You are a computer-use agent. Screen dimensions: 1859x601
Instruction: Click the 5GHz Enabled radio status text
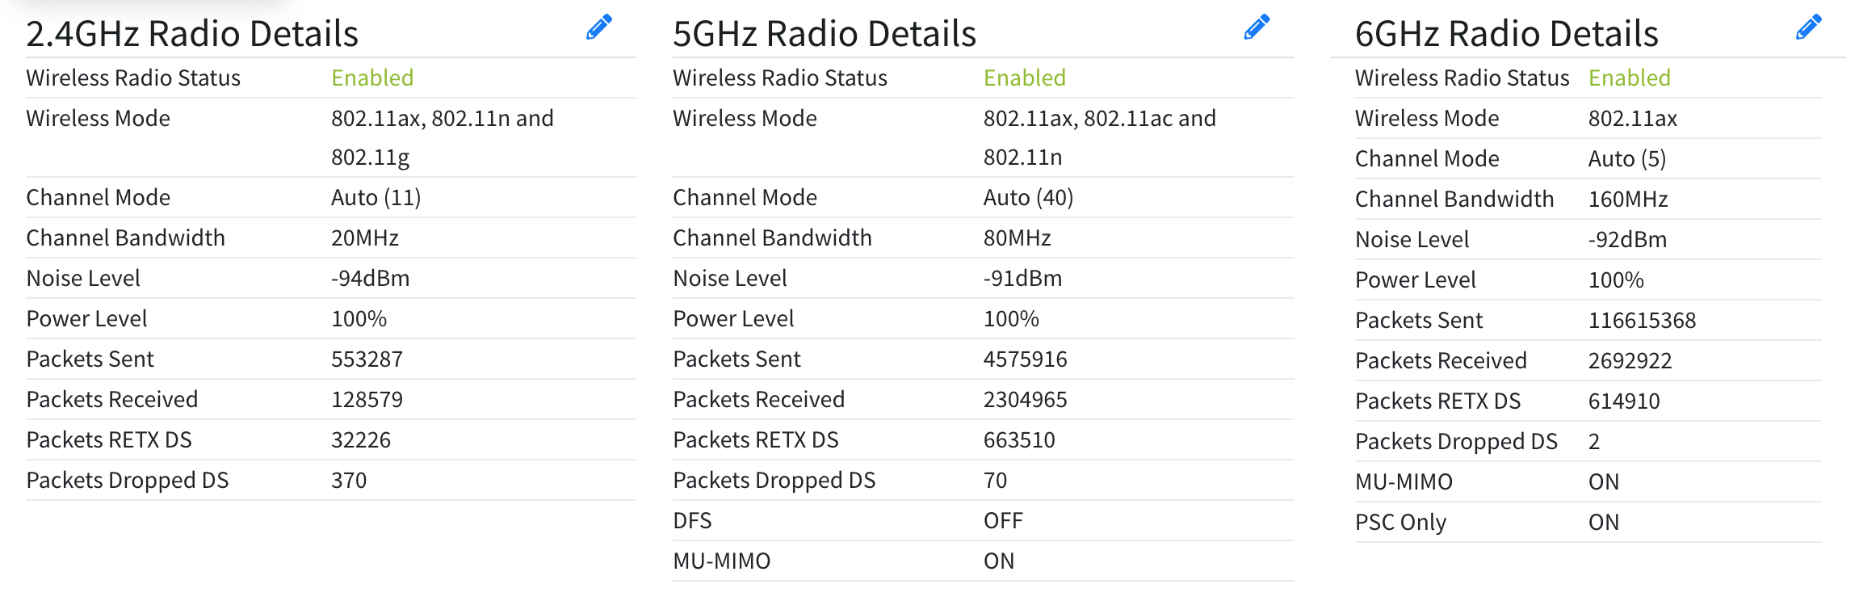click(x=1024, y=78)
